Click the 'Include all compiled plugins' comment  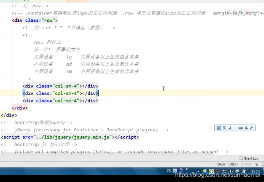(114, 152)
